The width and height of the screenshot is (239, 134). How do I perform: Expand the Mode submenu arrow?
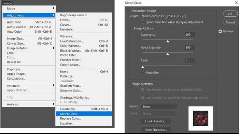(x=54, y=8)
